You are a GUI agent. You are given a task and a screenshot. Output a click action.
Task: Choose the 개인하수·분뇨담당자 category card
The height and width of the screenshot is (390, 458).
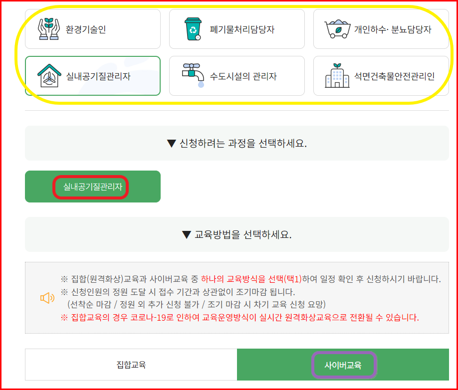tap(381, 29)
